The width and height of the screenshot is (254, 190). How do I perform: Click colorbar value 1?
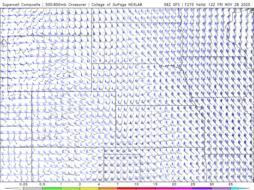coord(61,184)
